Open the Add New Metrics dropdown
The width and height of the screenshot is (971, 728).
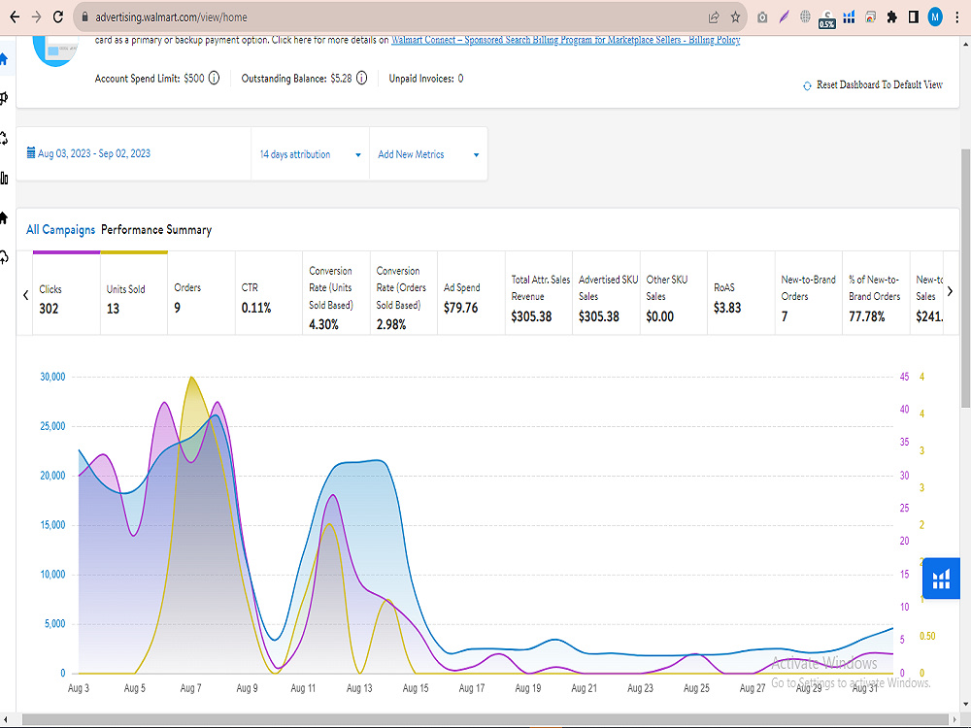[428, 154]
